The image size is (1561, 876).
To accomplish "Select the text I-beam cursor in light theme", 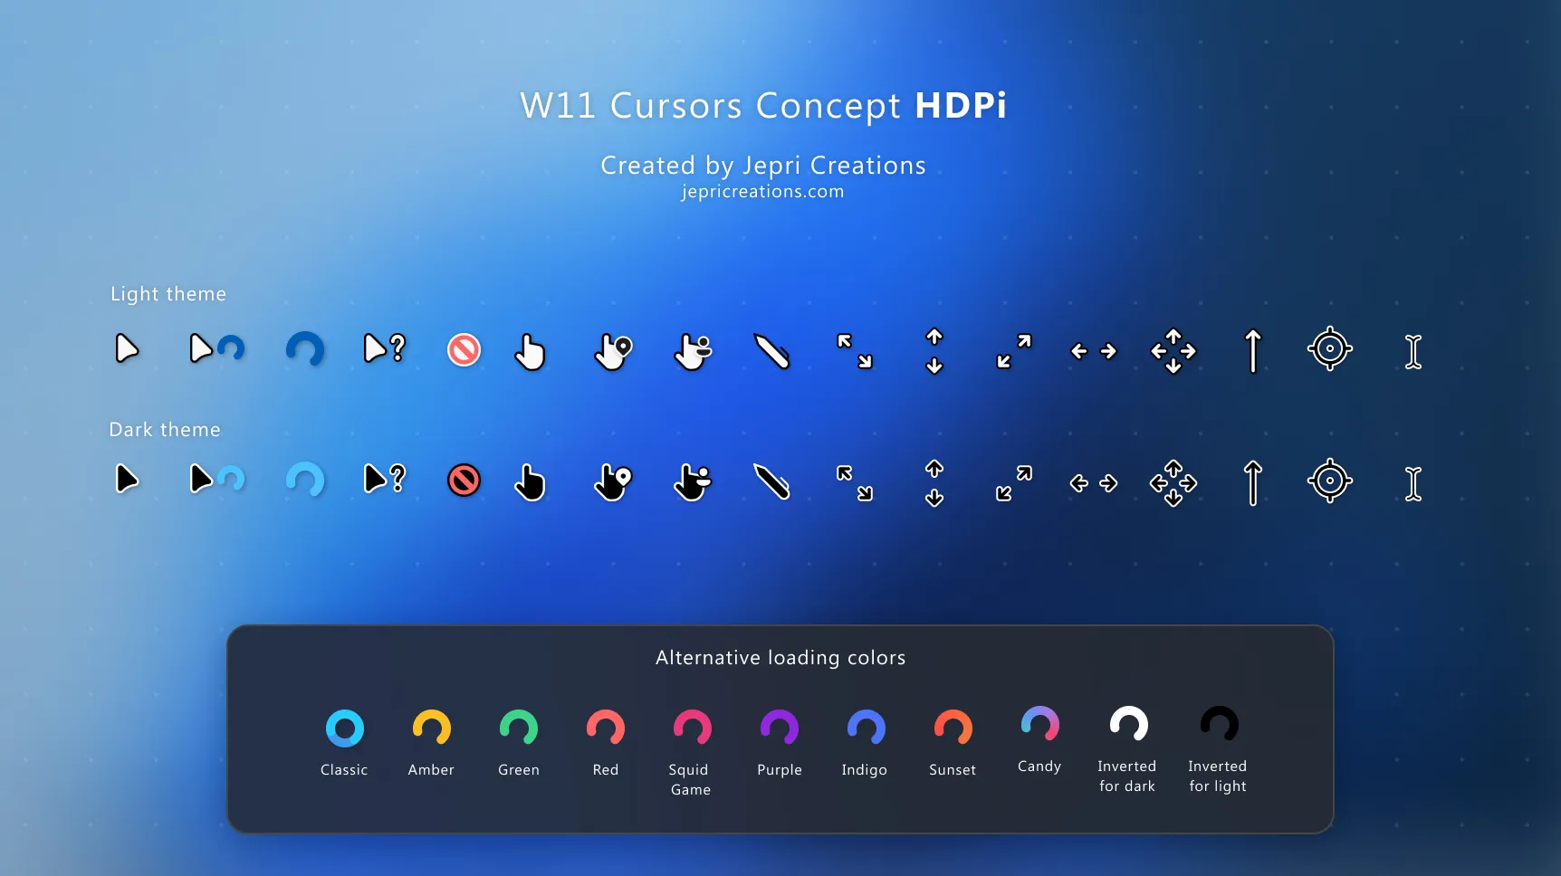I will point(1413,352).
